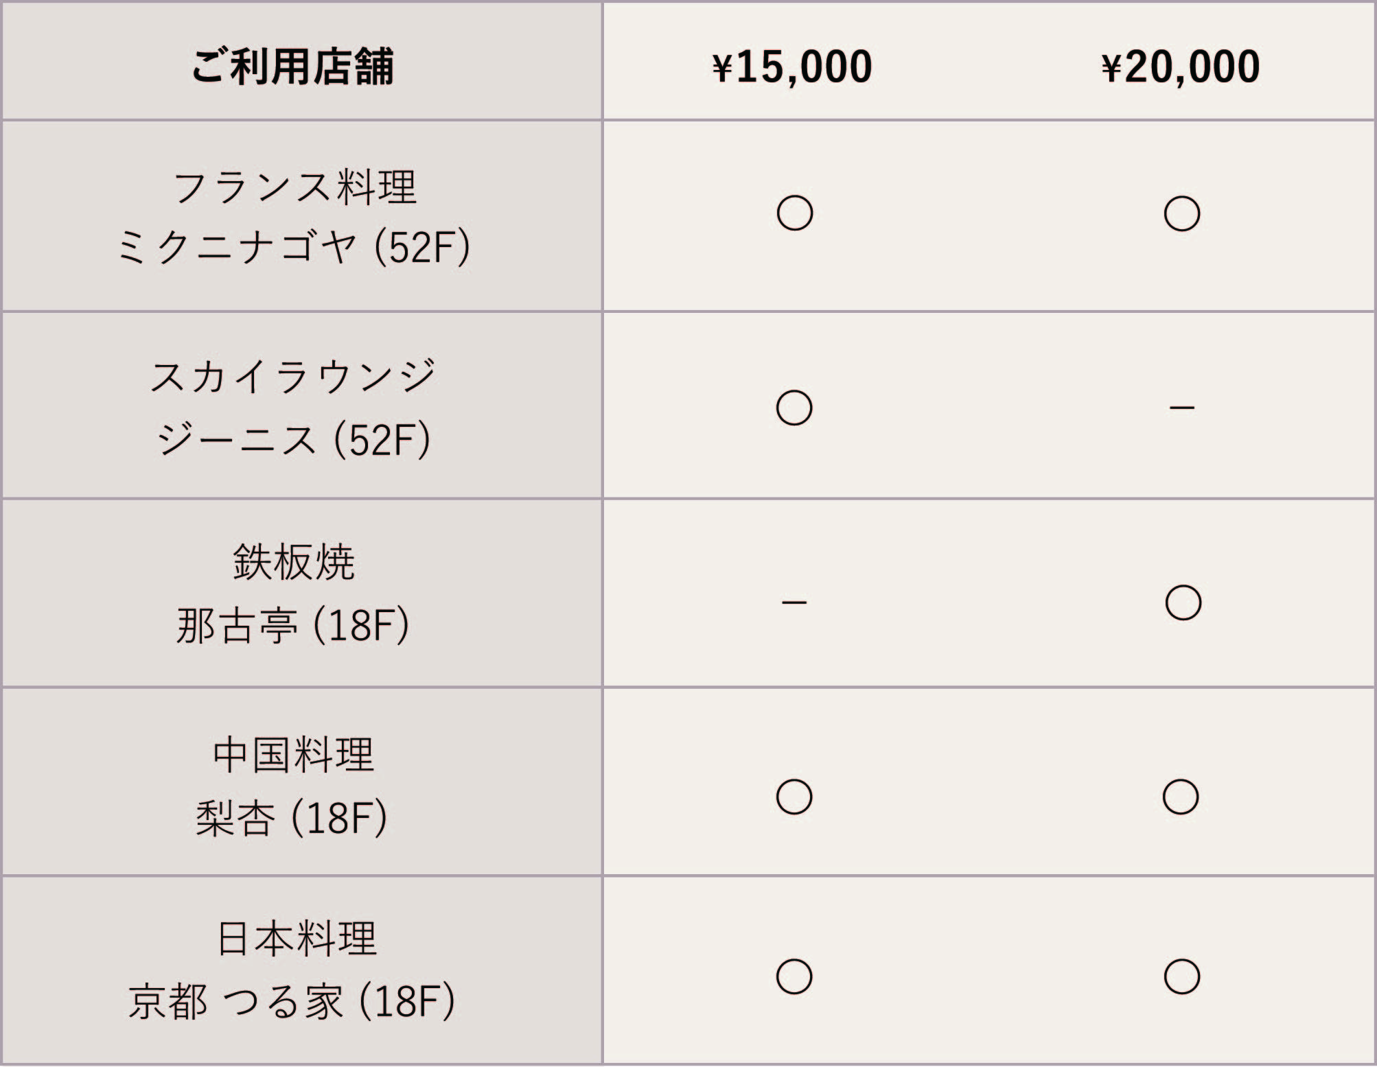Image resolution: width=1377 pixels, height=1067 pixels.
Task: Click the ミクニナゴヤ (52F) text
Action: (293, 247)
